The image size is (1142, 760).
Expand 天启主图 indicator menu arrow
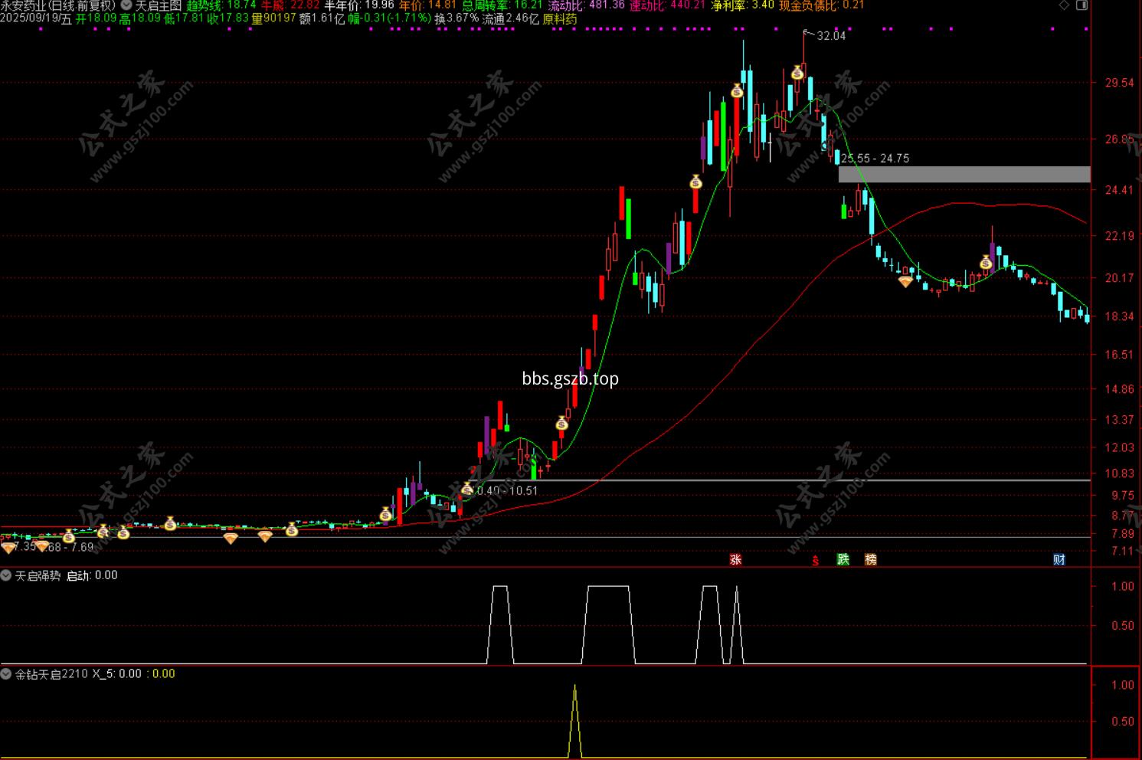coord(126,5)
